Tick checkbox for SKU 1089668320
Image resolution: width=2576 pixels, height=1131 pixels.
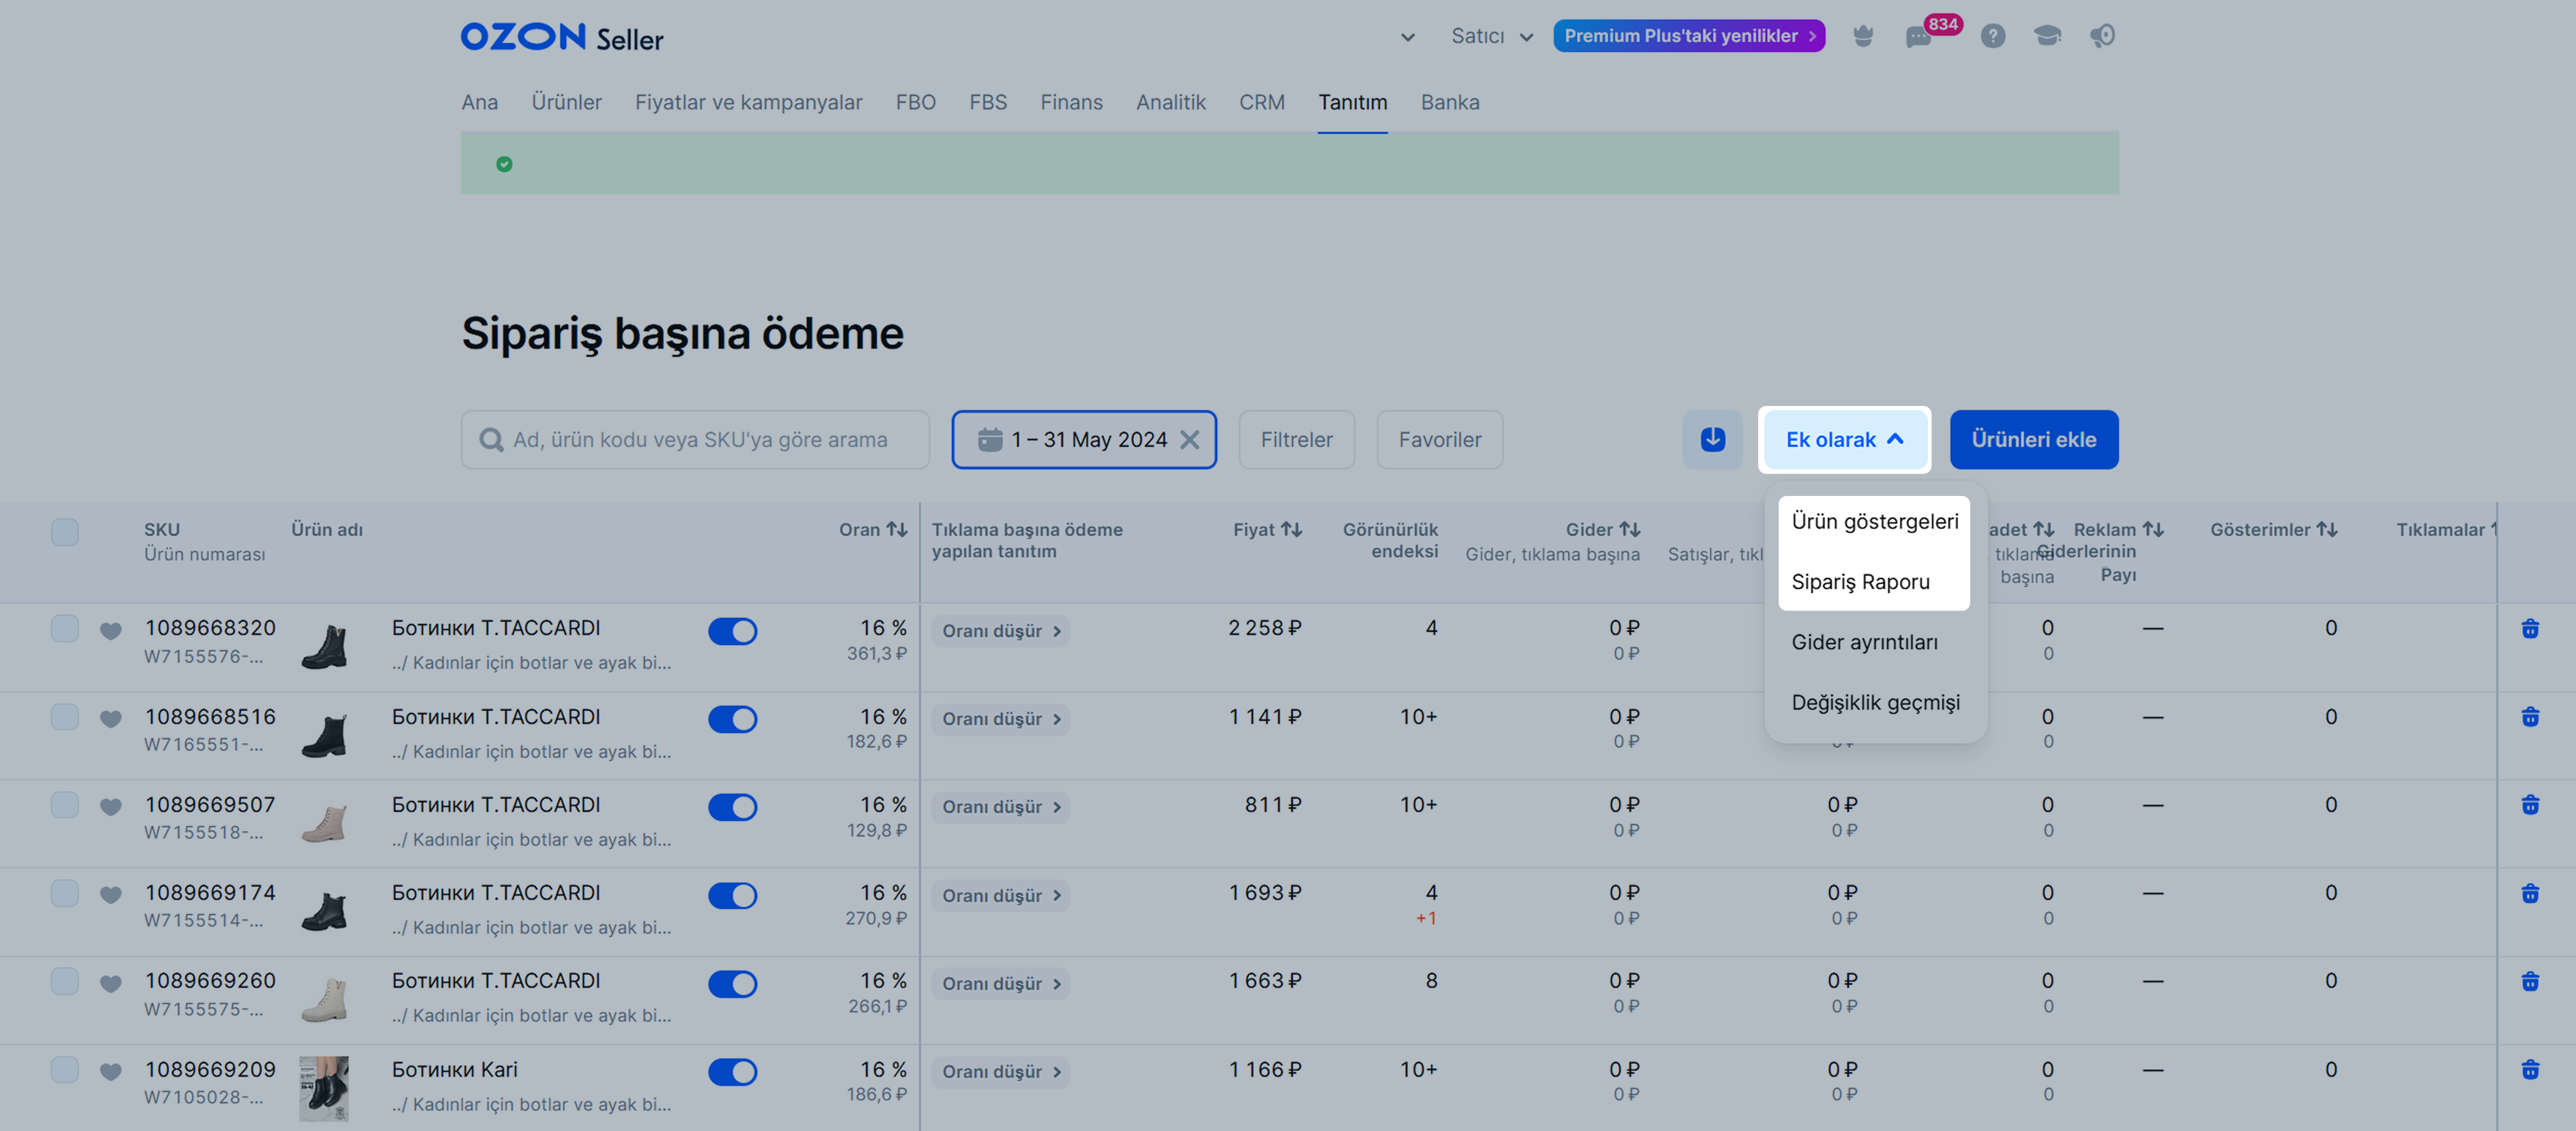point(65,629)
